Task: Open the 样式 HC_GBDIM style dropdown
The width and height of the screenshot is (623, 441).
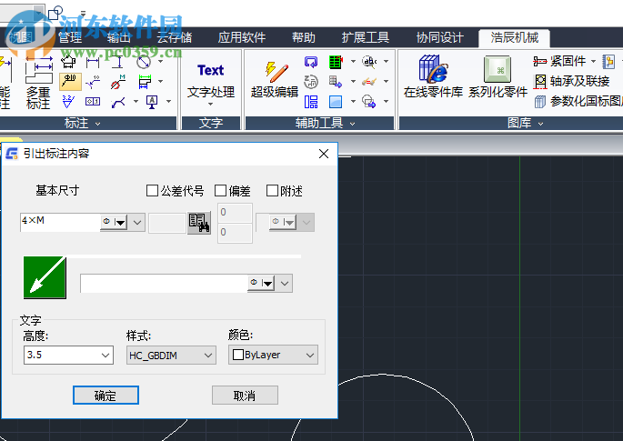Action: [208, 355]
